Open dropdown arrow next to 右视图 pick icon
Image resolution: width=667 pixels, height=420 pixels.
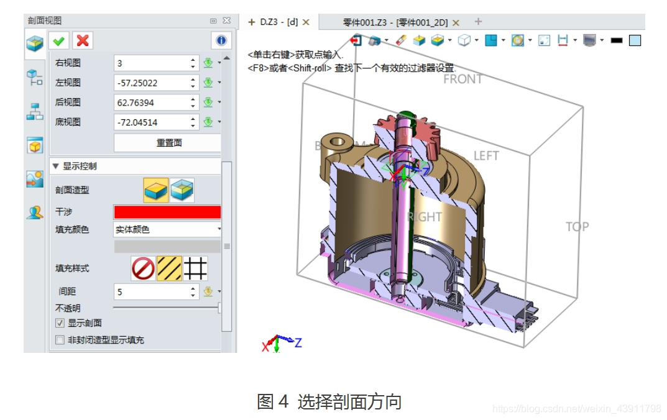(x=219, y=63)
